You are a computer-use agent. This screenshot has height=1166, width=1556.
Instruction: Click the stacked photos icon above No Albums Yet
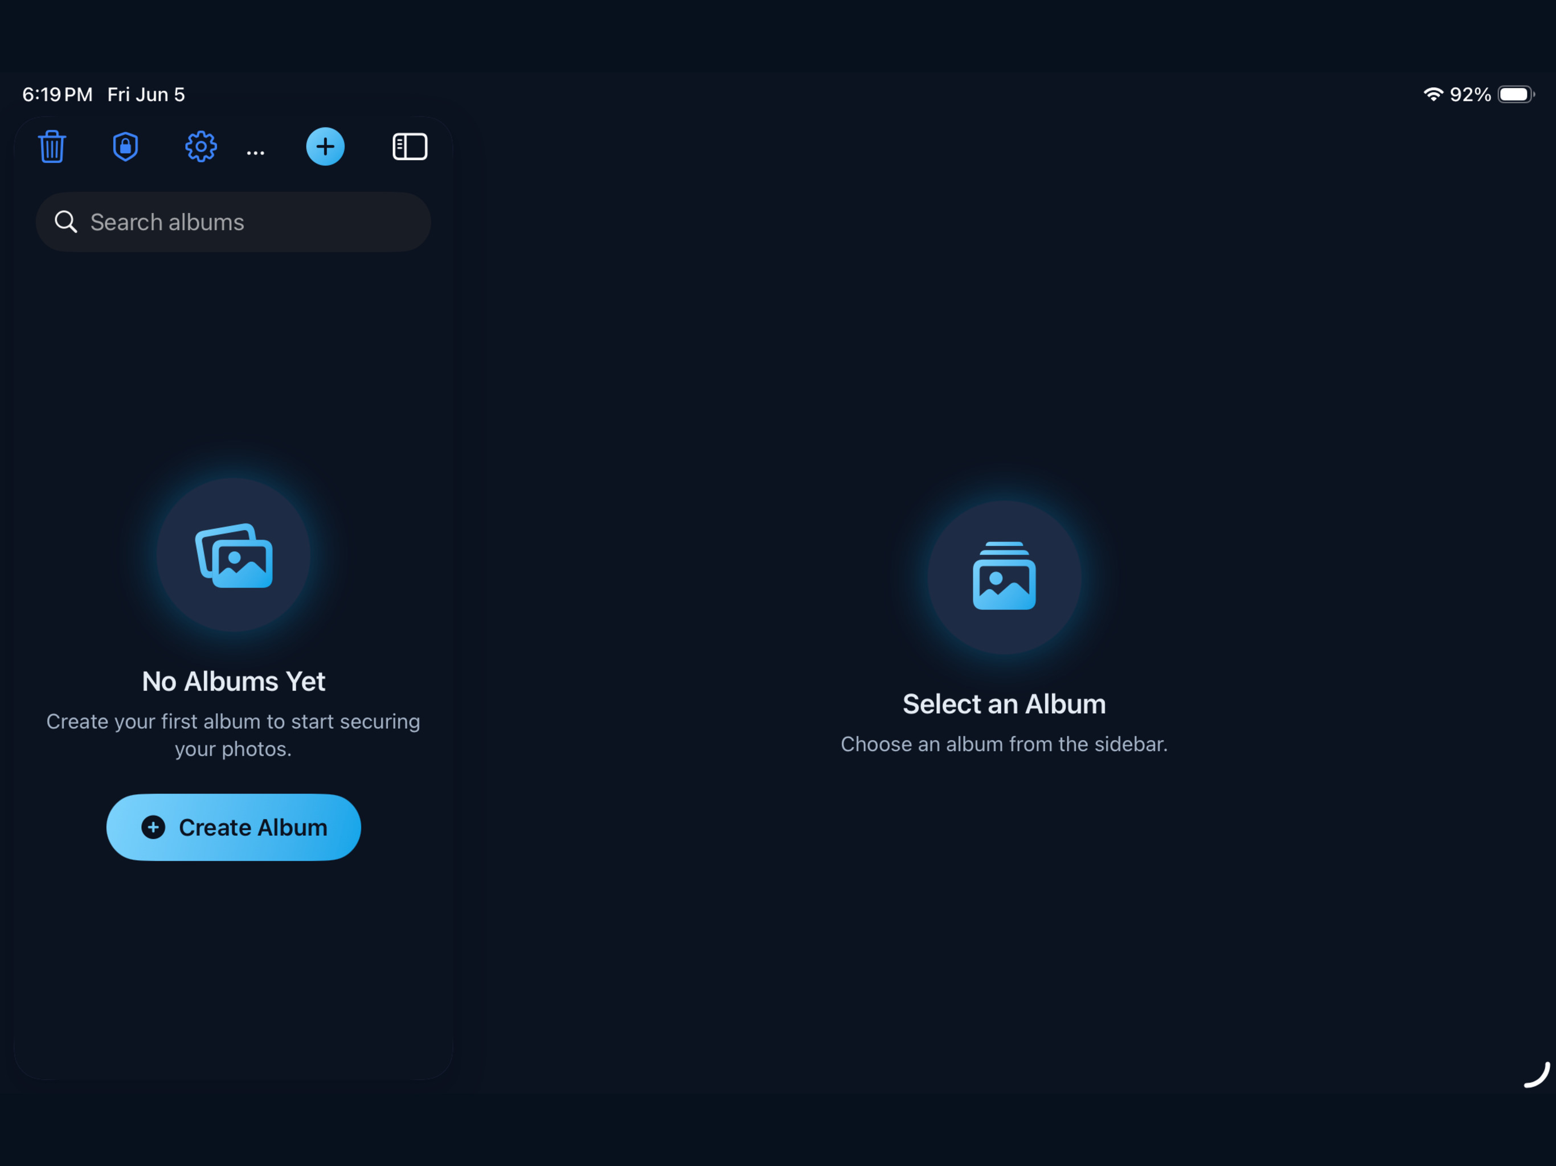tap(234, 556)
